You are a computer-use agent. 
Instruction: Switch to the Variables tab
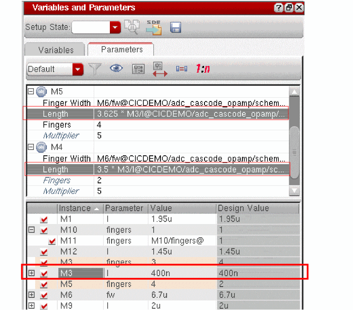tap(55, 50)
